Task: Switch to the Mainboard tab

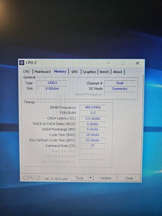Action: pyautogui.click(x=42, y=72)
